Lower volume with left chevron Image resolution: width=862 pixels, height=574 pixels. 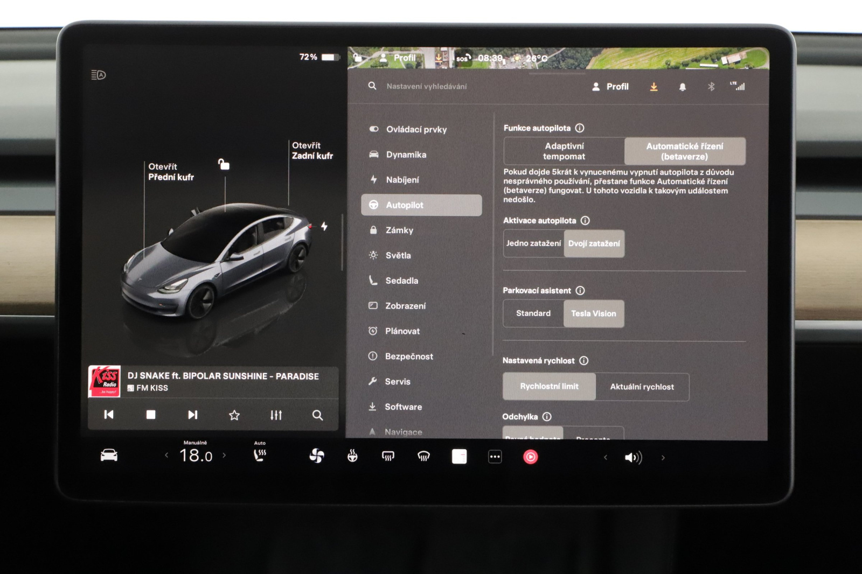click(x=606, y=458)
